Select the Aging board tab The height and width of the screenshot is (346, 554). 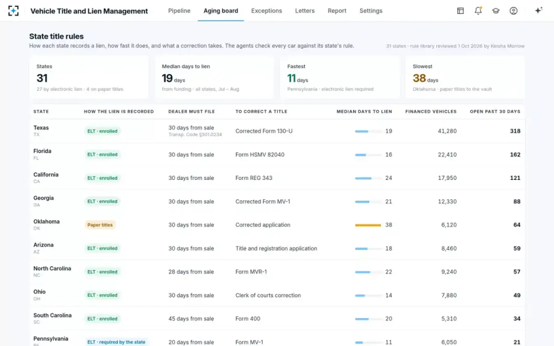[x=221, y=11]
